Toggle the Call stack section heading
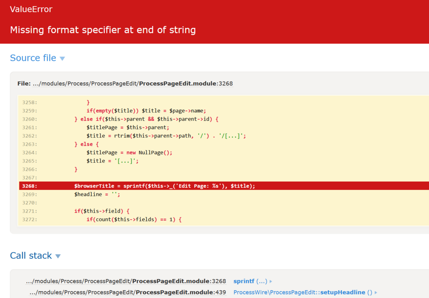Viewport: 429px width, 298px height. tap(31, 256)
